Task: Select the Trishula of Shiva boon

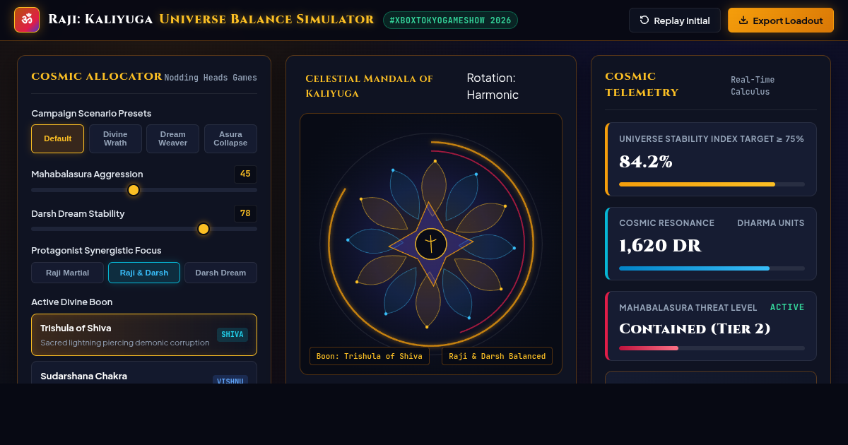Action: (144, 335)
